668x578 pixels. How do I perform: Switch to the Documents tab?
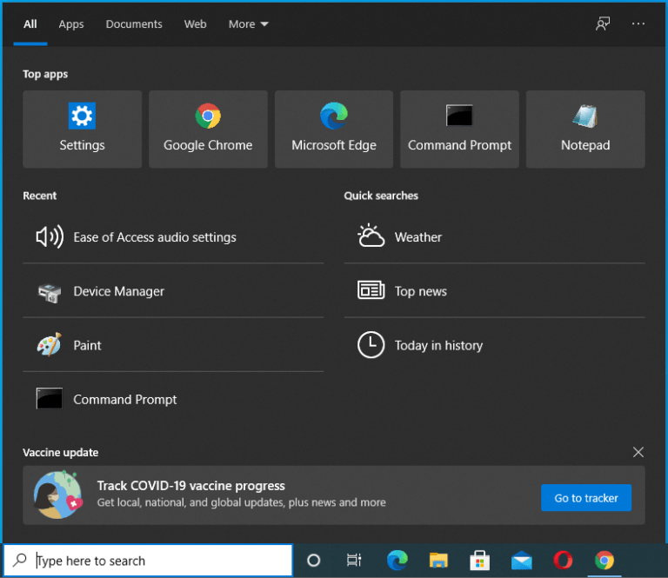(134, 24)
